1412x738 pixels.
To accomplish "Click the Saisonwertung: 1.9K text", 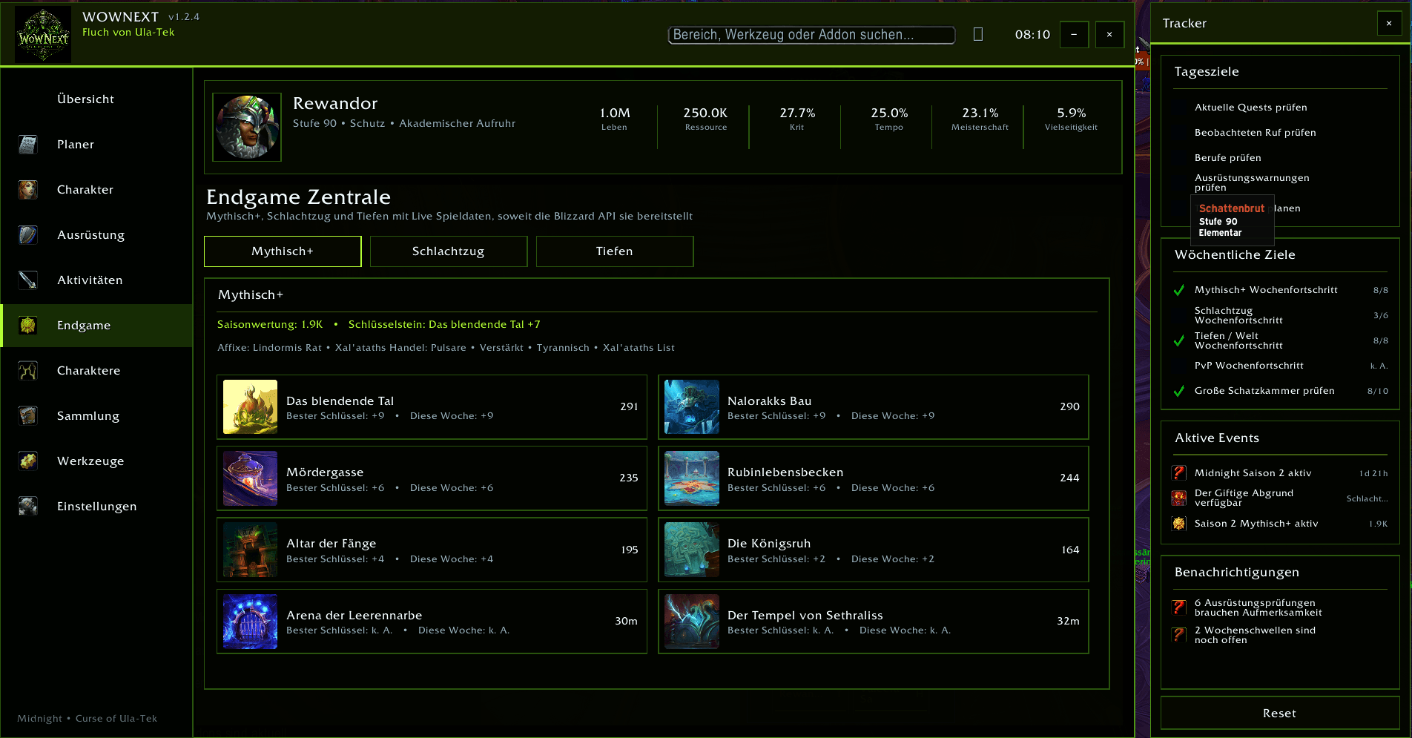I will [270, 325].
